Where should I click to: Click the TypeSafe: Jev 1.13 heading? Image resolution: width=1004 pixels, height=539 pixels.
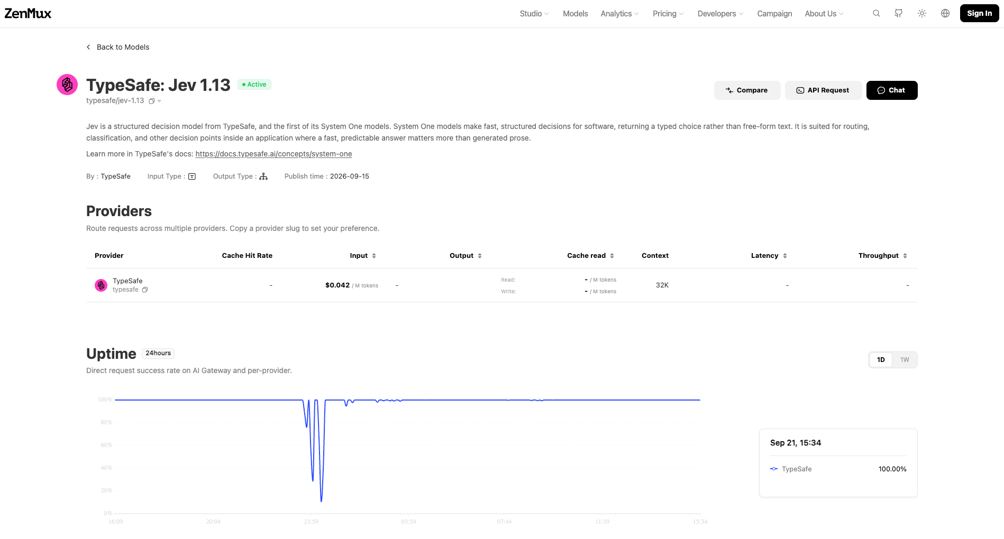(158, 85)
